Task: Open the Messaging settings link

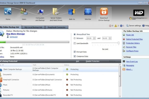Action: pos(130,65)
